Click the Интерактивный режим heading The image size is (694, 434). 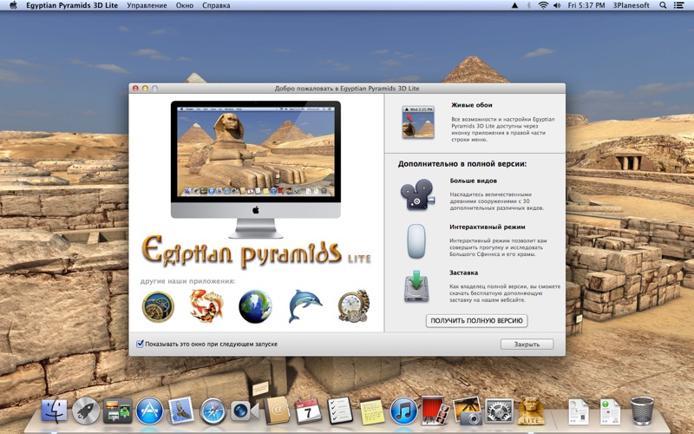click(488, 227)
